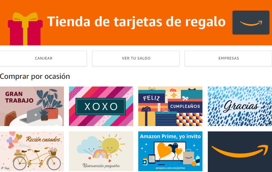Open the Amazon Prime, yo invito card

coord(170,151)
